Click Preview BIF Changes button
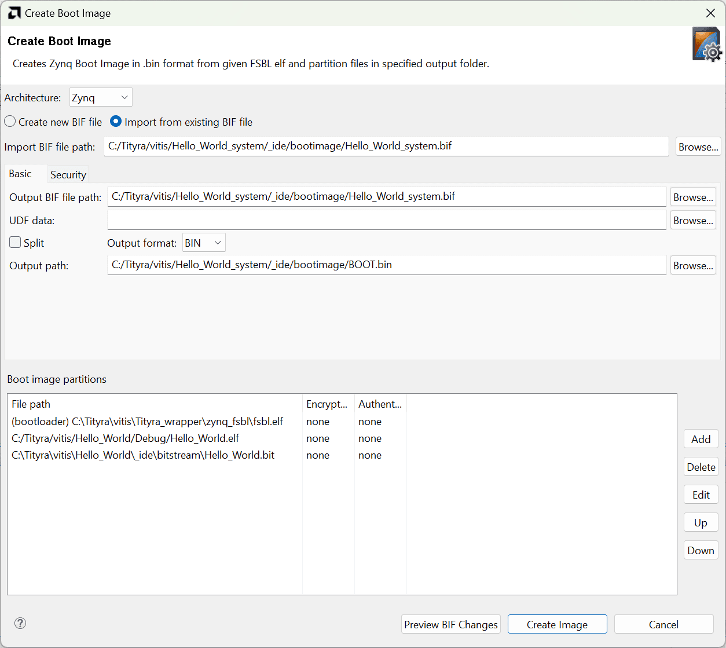 450,624
